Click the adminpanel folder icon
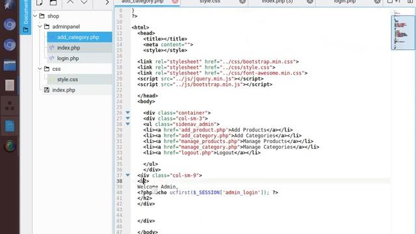 (47, 27)
